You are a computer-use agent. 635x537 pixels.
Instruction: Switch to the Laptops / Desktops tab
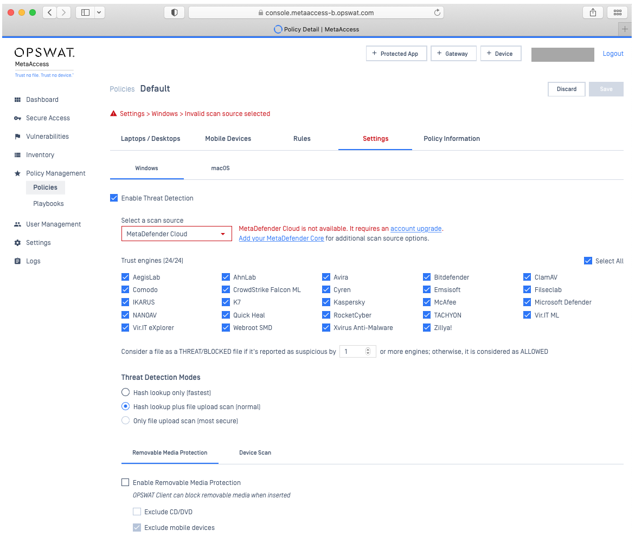point(151,138)
